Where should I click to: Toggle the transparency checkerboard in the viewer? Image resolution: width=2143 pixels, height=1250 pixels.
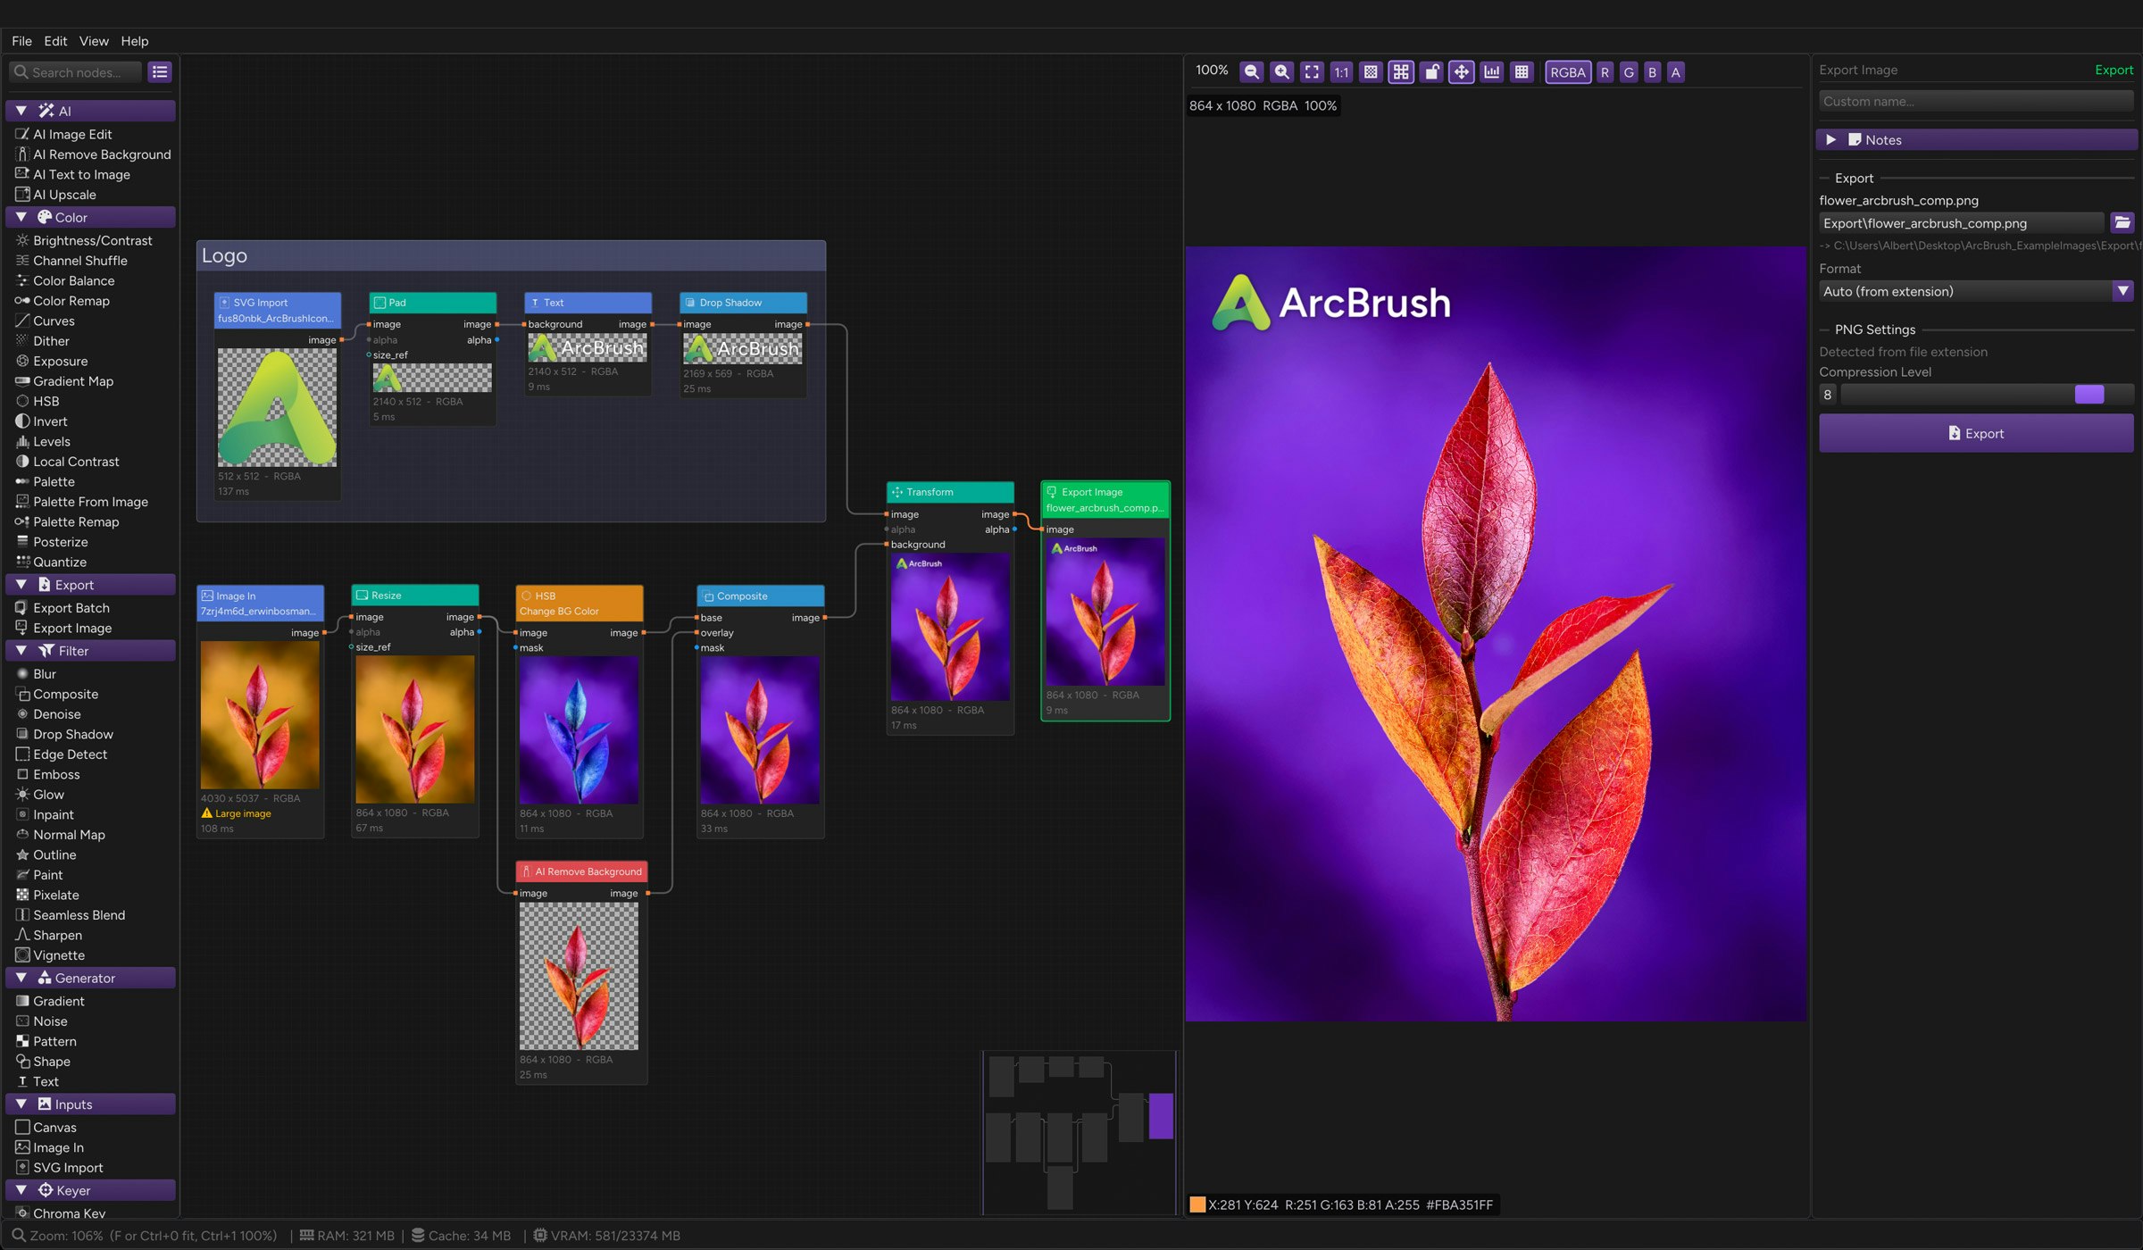(x=1372, y=71)
